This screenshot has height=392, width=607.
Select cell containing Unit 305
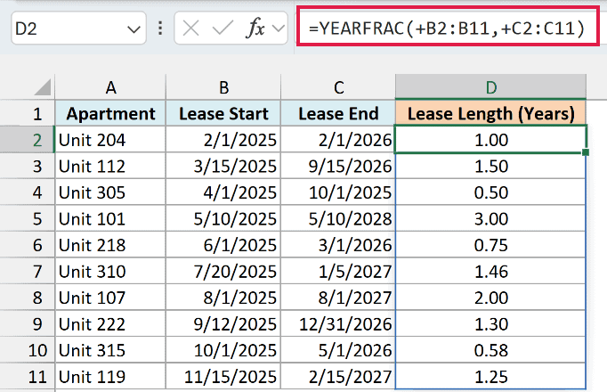pyautogui.click(x=110, y=192)
